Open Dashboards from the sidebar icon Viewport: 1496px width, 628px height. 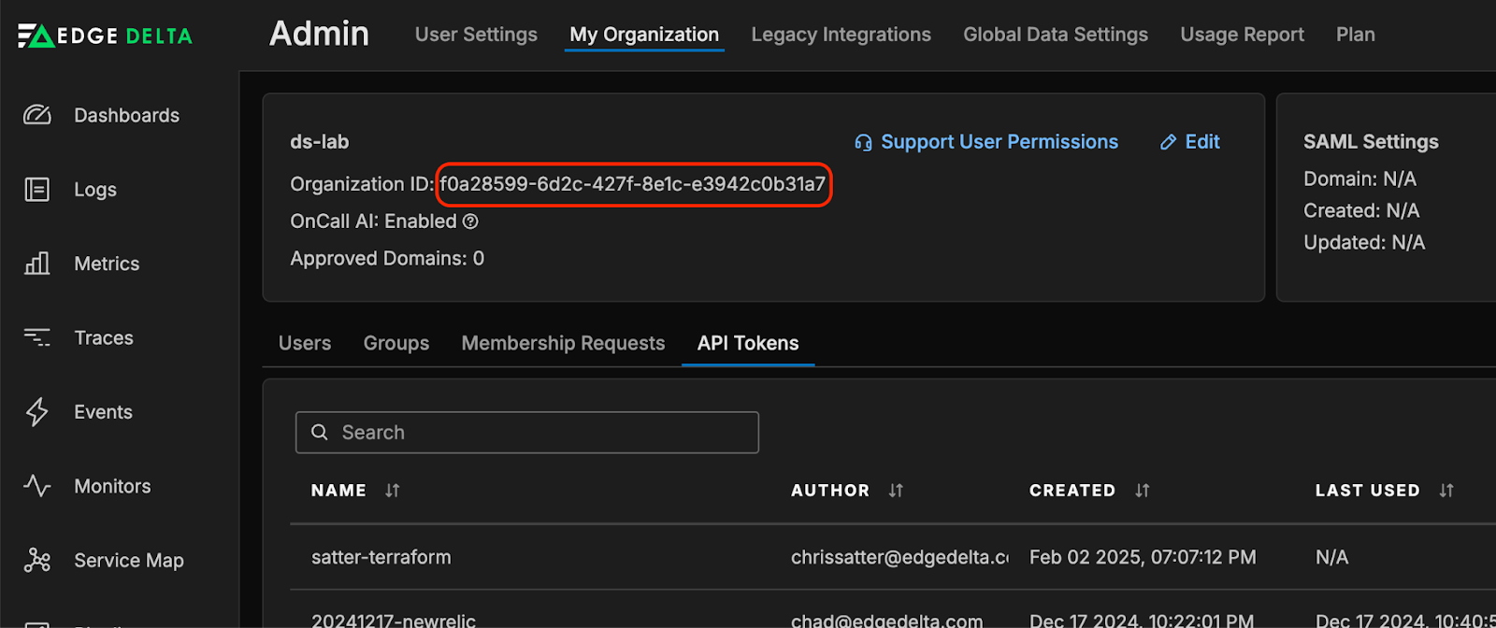37,115
